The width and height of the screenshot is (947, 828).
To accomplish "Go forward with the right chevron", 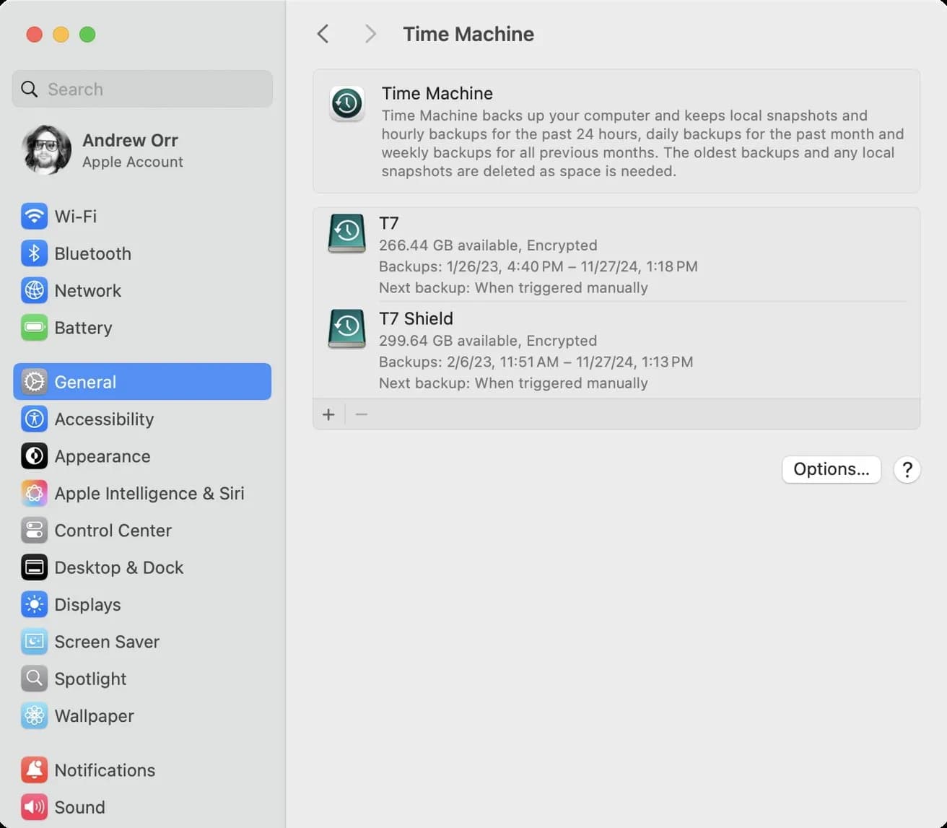I will coord(370,34).
